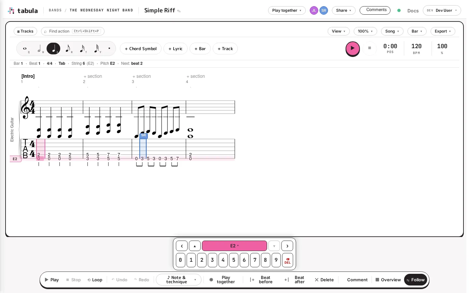Toggle the dotted note modifier

pos(109,49)
